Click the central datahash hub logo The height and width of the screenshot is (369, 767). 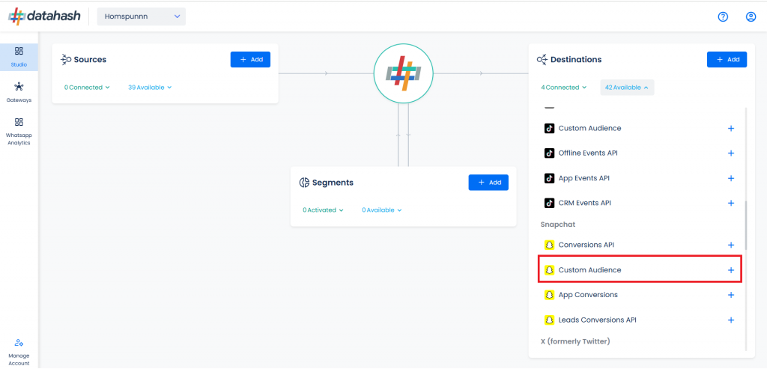pos(403,73)
